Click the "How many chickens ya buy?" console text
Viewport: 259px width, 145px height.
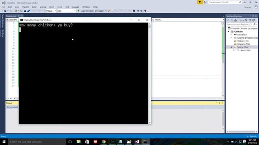coord(46,25)
